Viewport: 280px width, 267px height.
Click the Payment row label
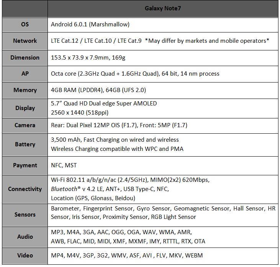point(25,165)
